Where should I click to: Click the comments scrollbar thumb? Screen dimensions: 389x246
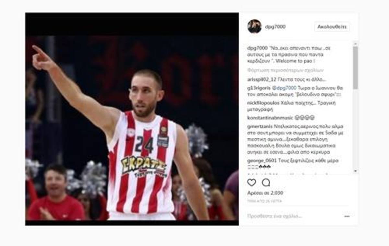[x=355, y=68]
